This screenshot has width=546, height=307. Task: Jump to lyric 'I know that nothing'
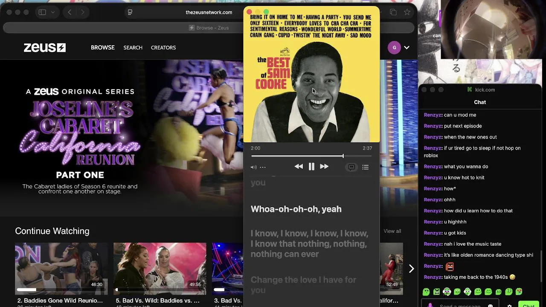(x=309, y=243)
